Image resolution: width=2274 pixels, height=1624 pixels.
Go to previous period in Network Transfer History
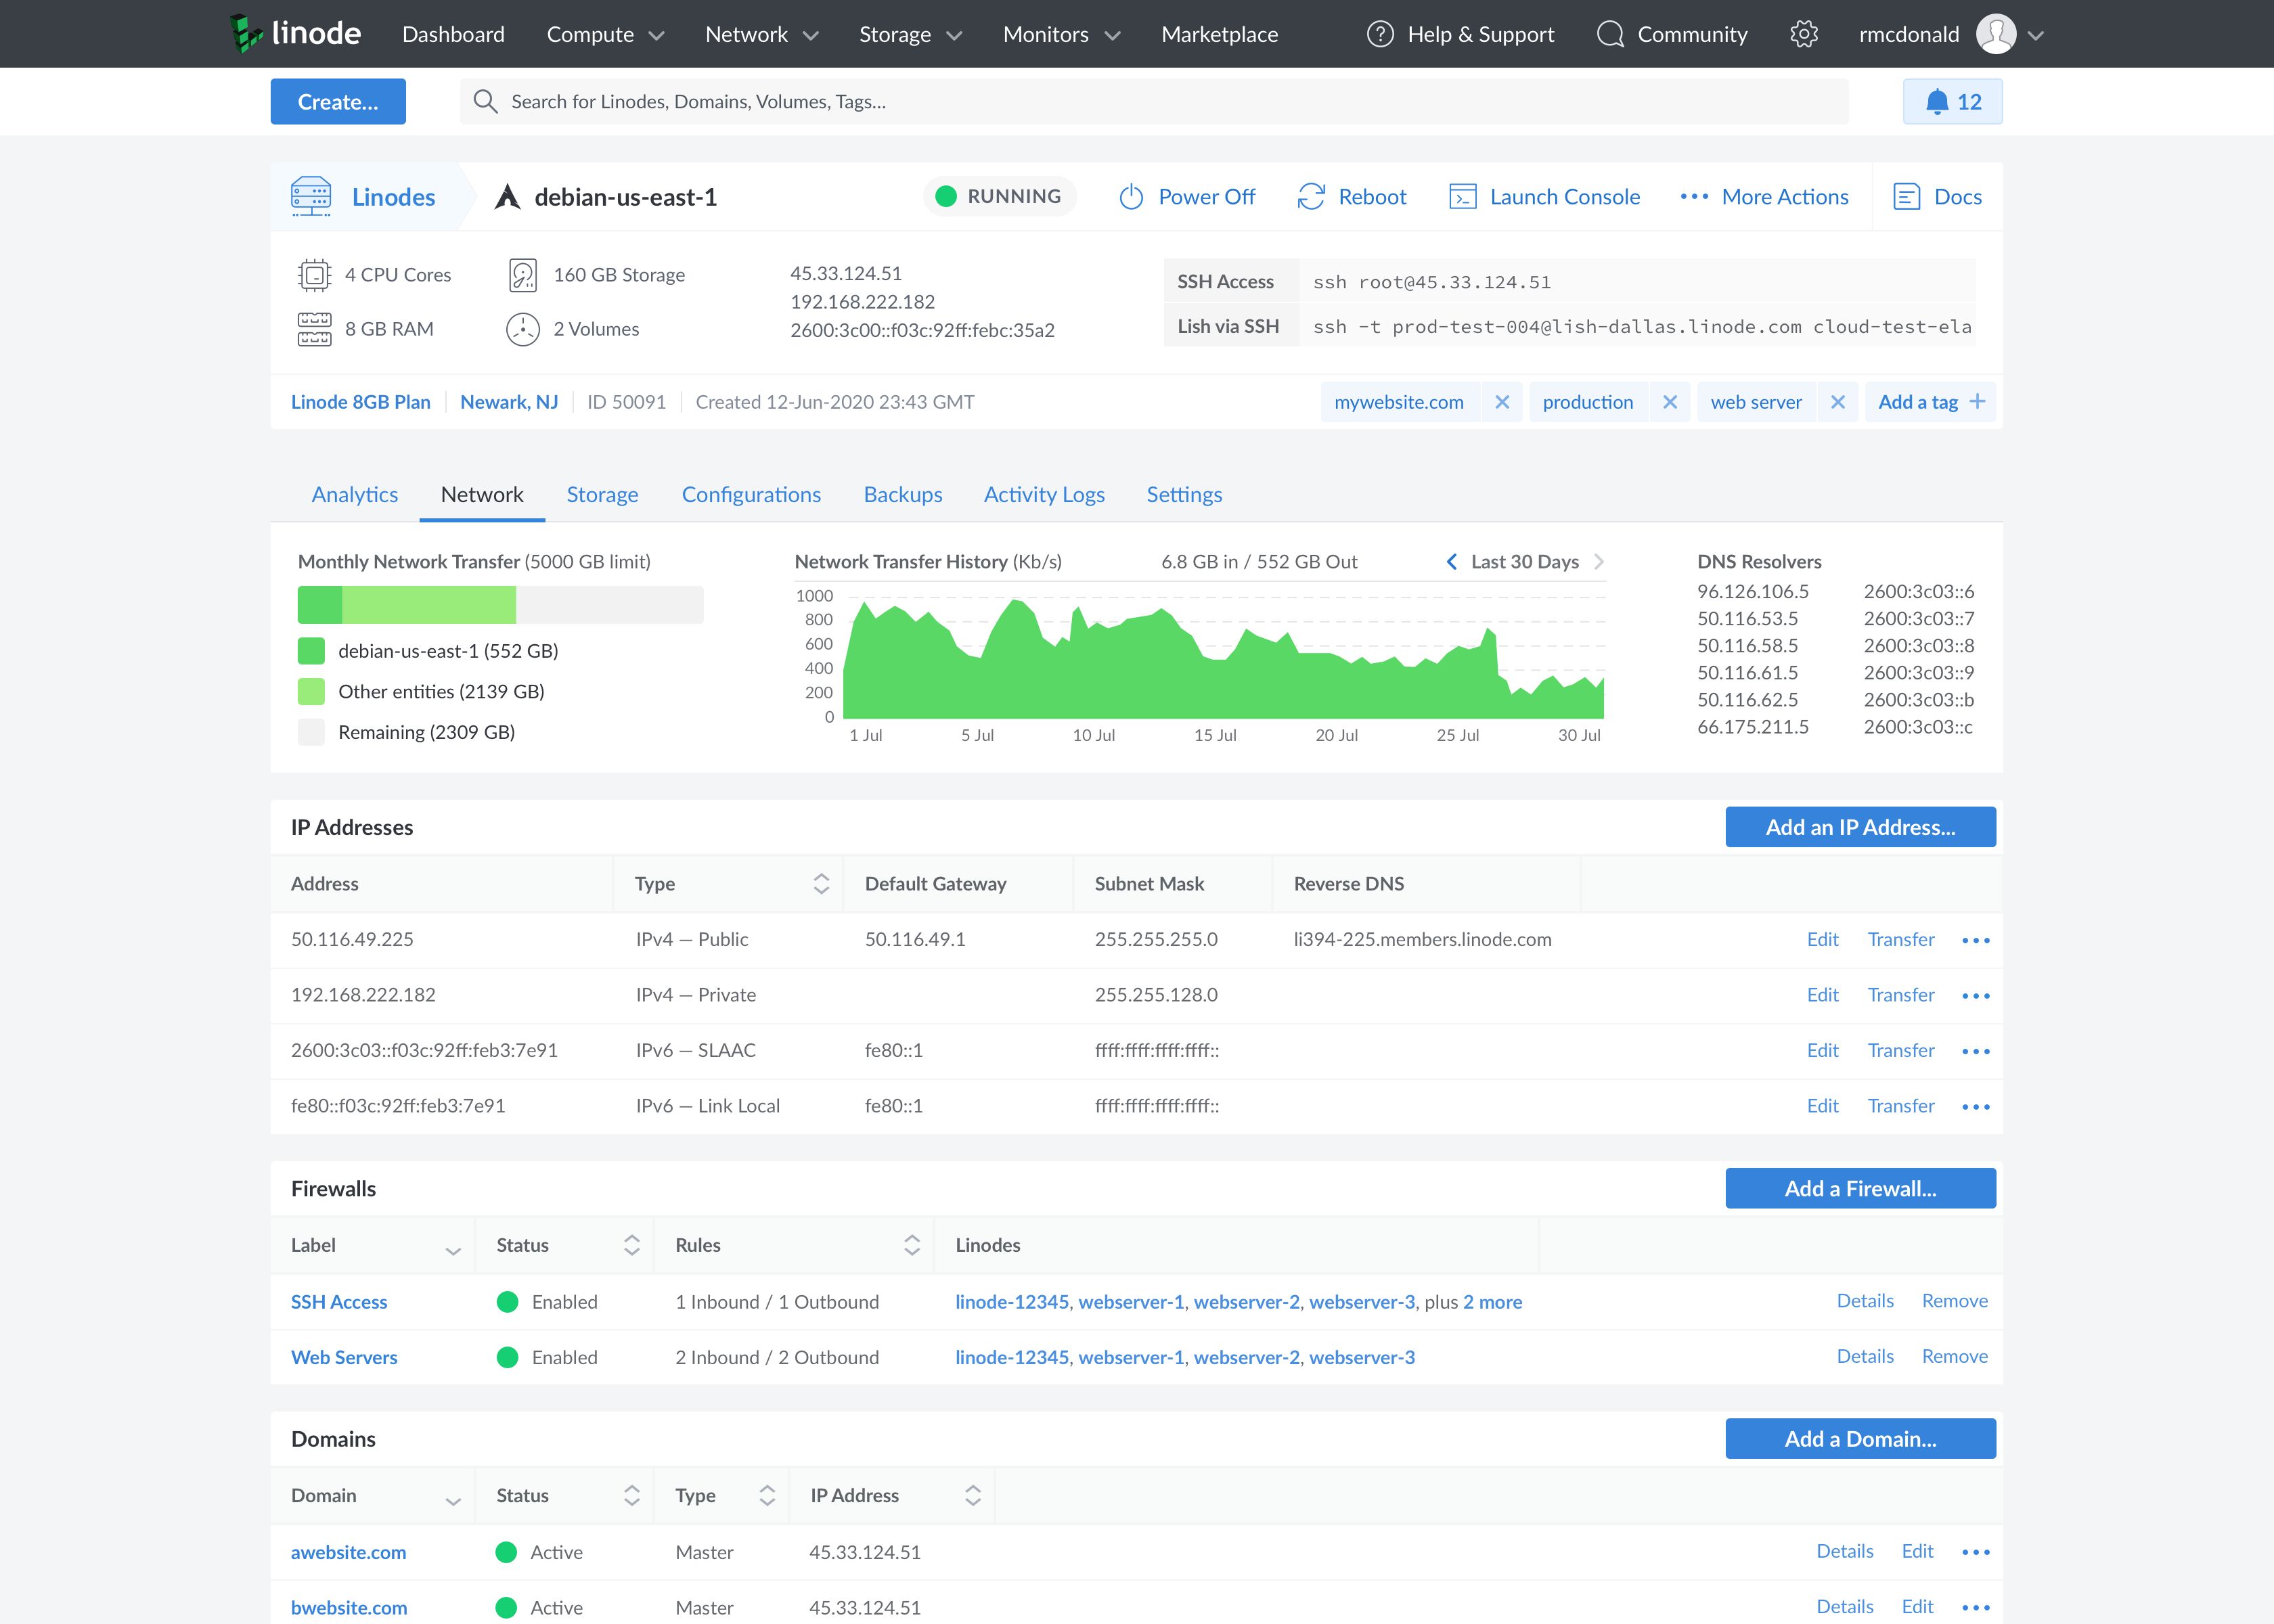point(1452,562)
